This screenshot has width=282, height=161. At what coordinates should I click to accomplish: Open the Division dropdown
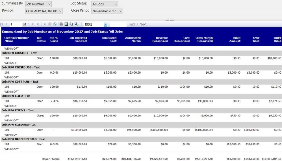click(44, 11)
